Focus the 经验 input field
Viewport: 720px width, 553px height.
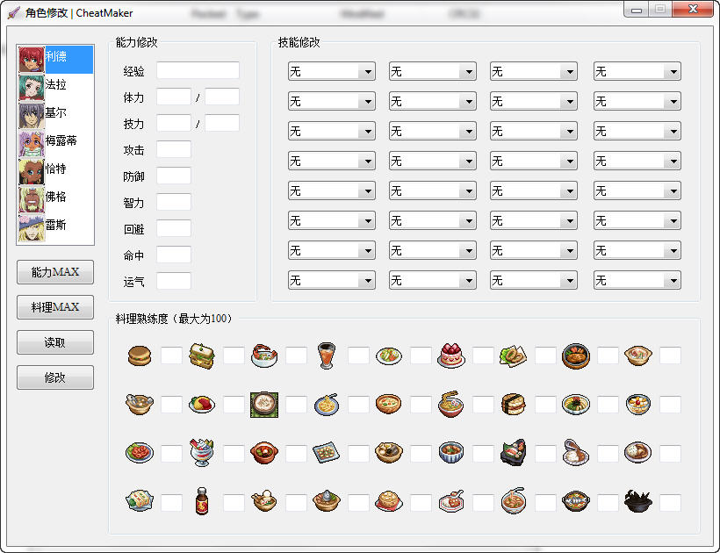point(198,71)
